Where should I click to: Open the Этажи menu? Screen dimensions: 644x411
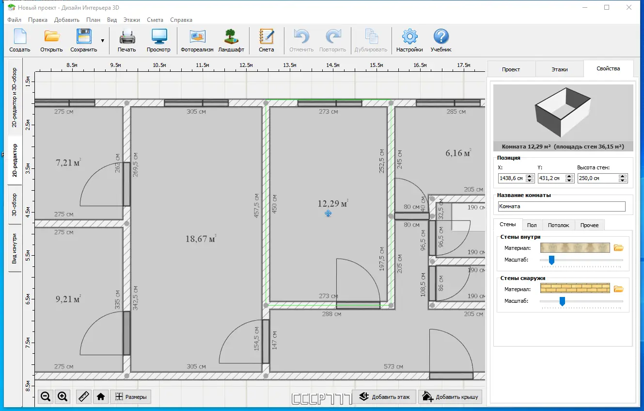tap(131, 20)
